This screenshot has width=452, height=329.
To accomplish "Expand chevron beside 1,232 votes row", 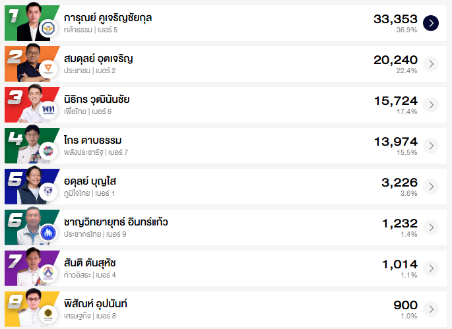I will tap(431, 227).
